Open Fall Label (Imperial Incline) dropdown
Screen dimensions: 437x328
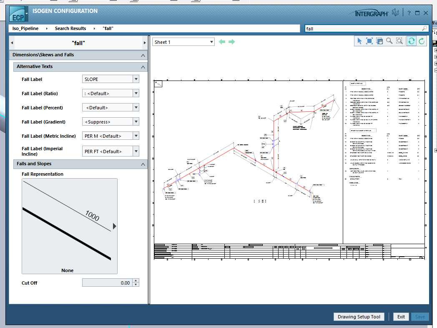136,151
